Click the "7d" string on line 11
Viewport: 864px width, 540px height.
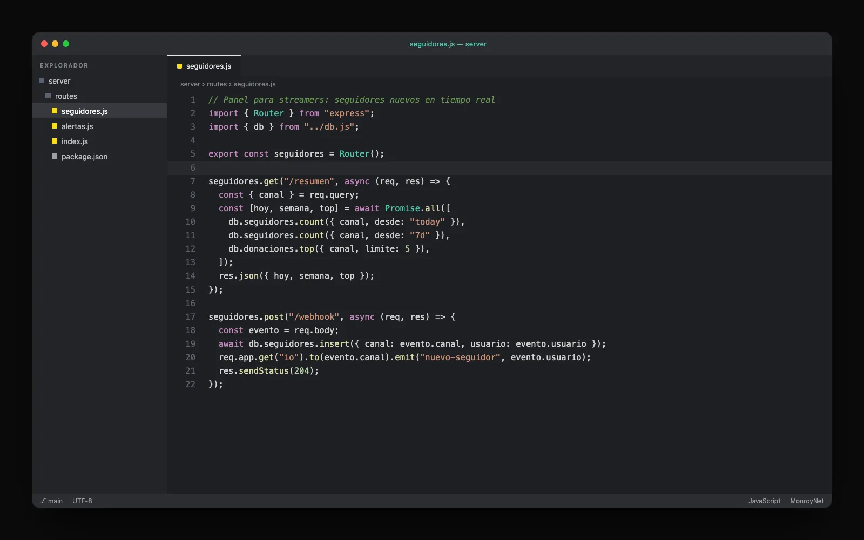click(420, 235)
